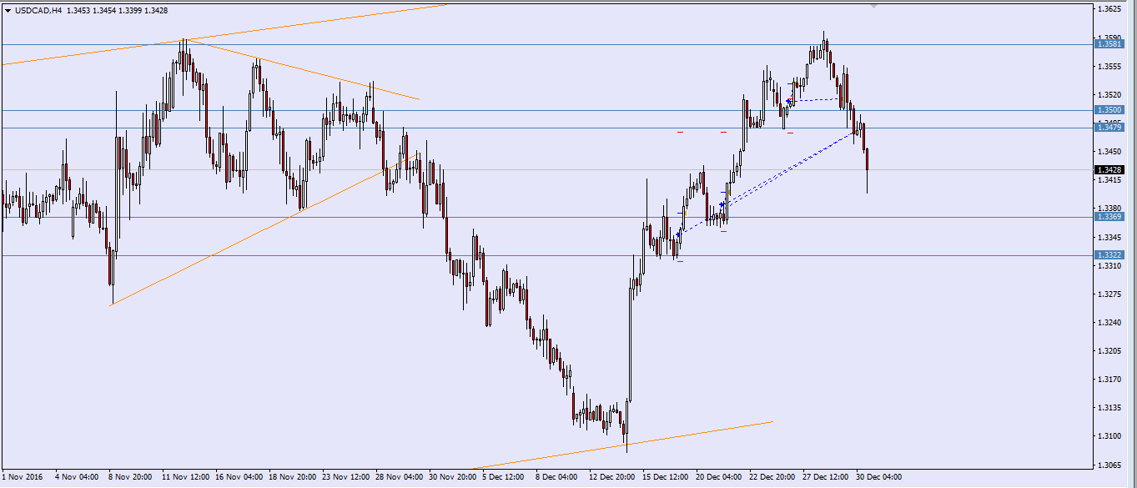The height and width of the screenshot is (488, 1137).
Task: Click the 1.3450 price scale value
Action: pos(1109,152)
